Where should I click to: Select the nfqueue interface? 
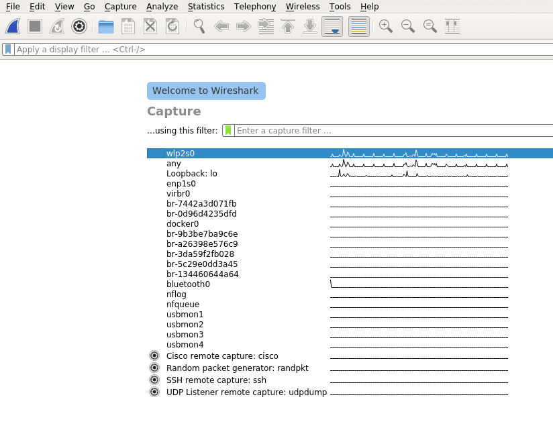point(350,305)
